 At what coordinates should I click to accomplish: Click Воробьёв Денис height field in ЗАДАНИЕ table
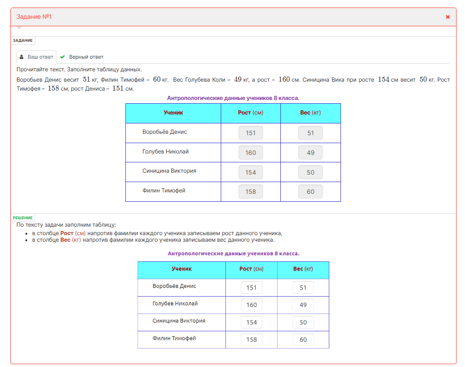coord(251,133)
